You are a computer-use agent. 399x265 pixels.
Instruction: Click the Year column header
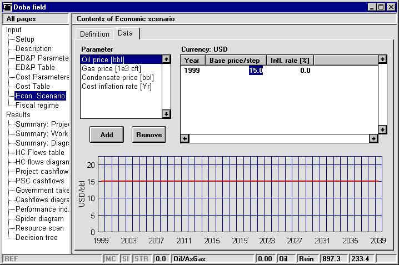193,61
